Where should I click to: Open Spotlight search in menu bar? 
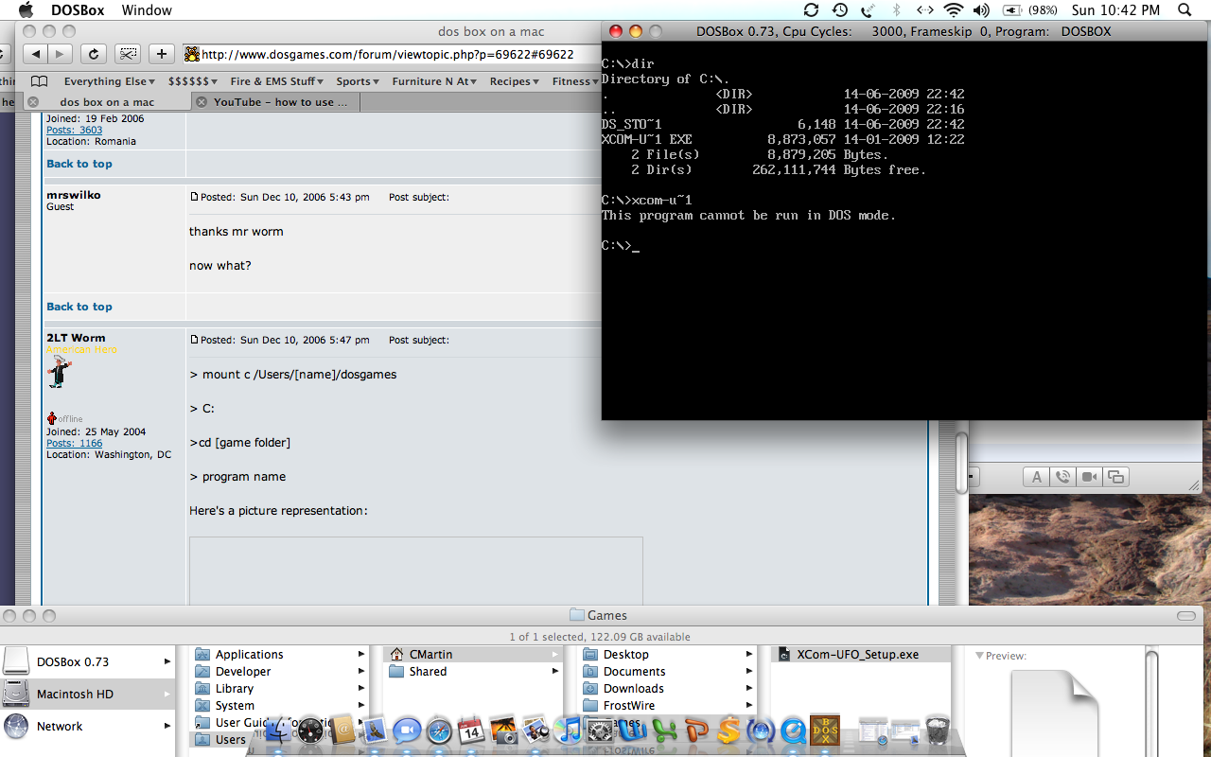[1185, 10]
